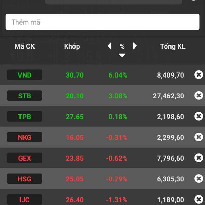Click the Thêm mã search field
The height and width of the screenshot is (205, 205).
pyautogui.click(x=102, y=22)
